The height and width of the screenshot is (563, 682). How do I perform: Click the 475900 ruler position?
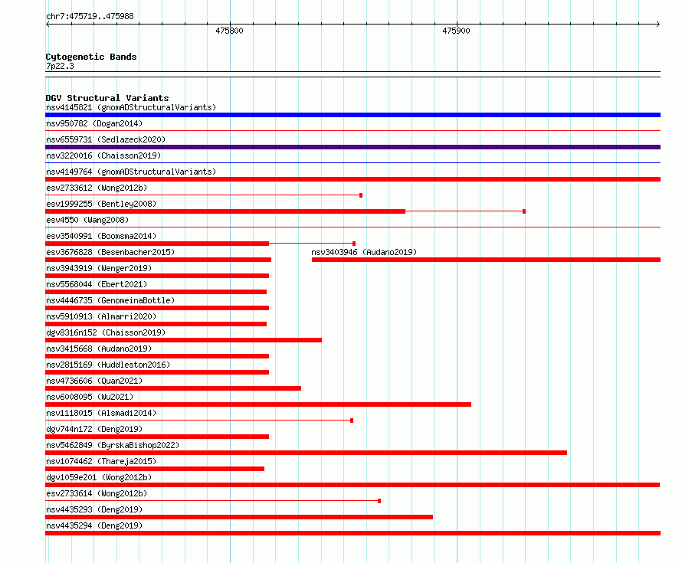click(x=456, y=31)
